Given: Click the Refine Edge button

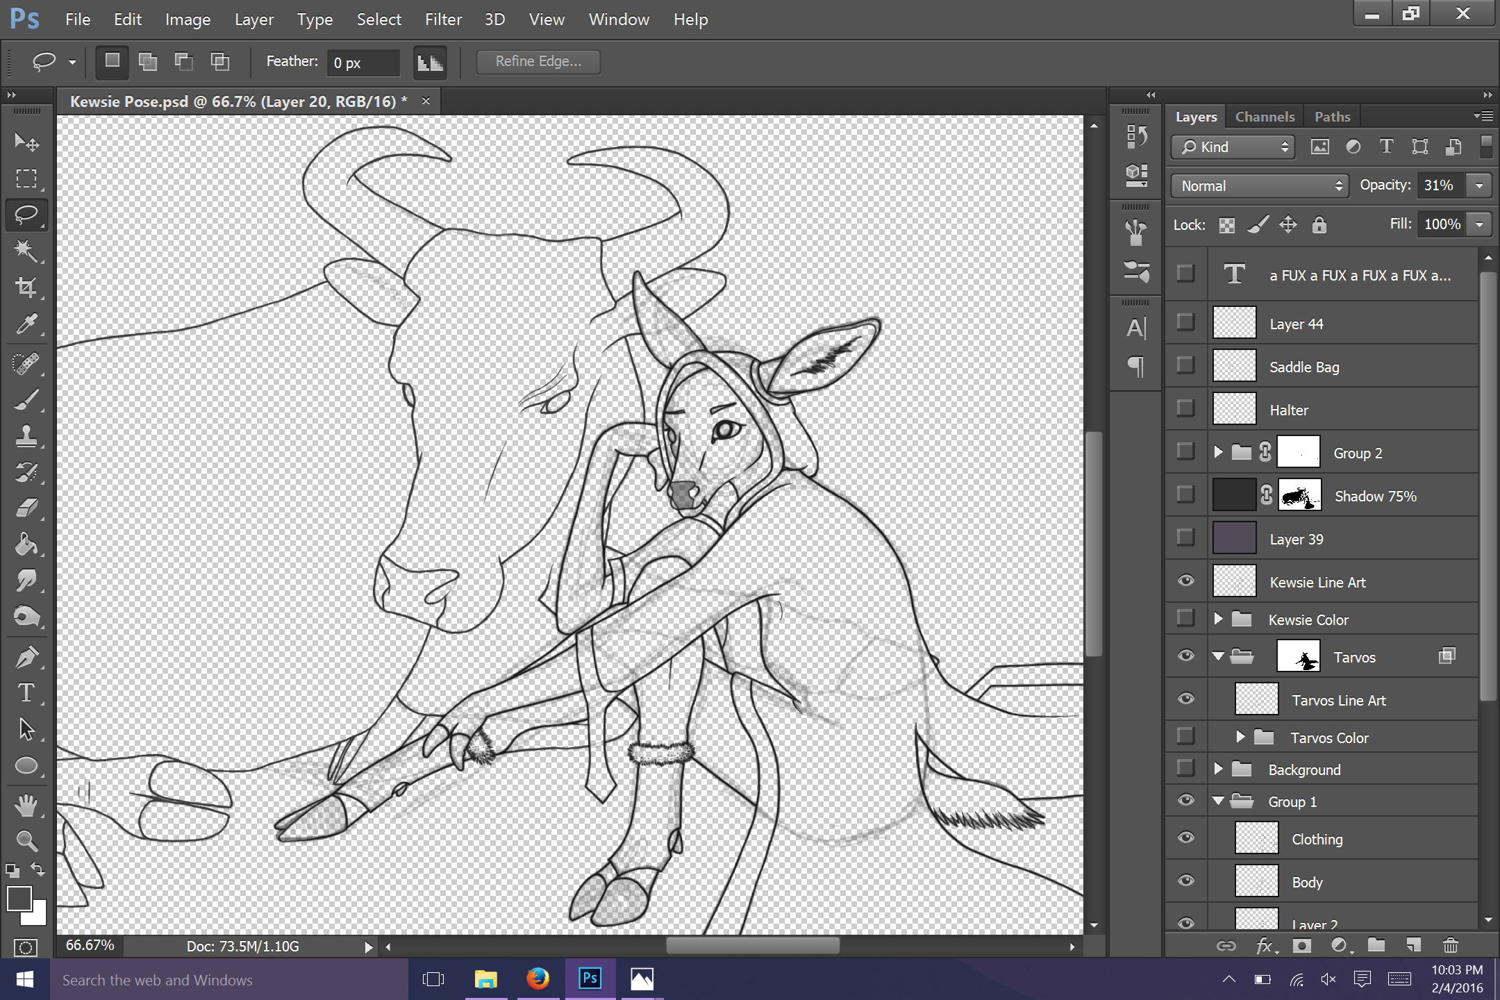Looking at the screenshot, I should coord(538,61).
